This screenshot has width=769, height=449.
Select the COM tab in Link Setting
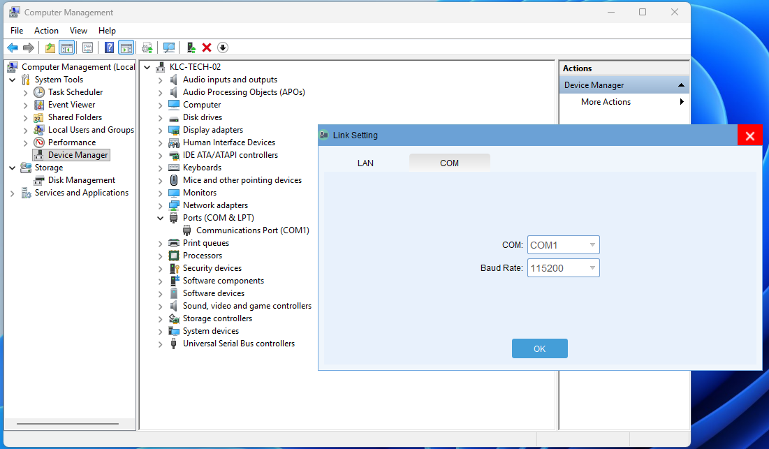[450, 163]
